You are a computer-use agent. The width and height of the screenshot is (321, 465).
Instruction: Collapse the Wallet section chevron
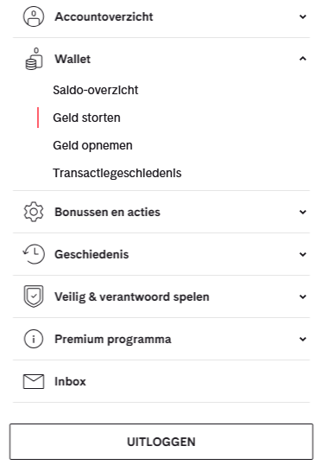(303, 59)
